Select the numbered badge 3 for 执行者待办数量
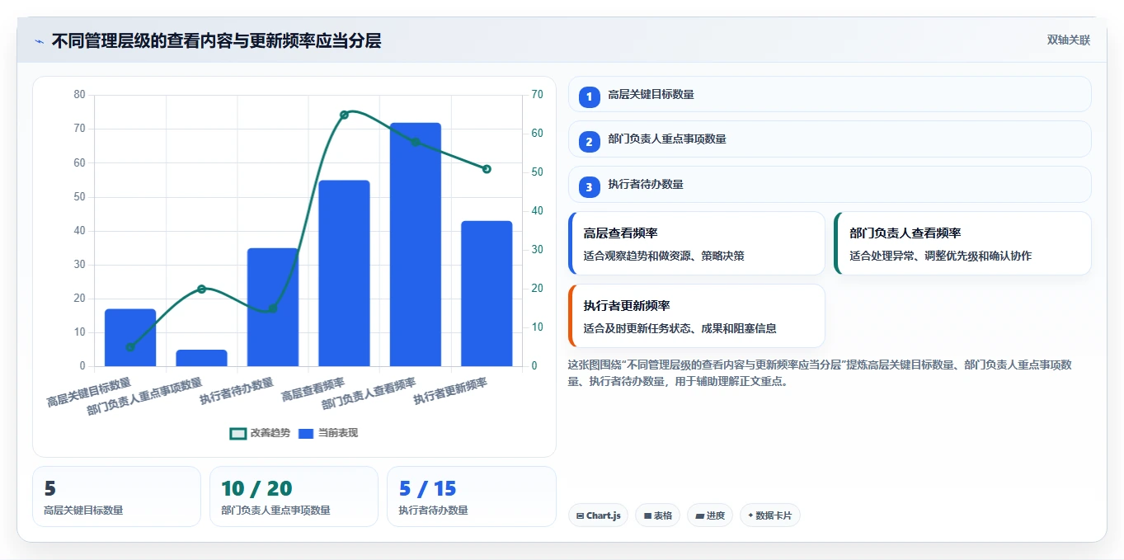 tap(589, 187)
